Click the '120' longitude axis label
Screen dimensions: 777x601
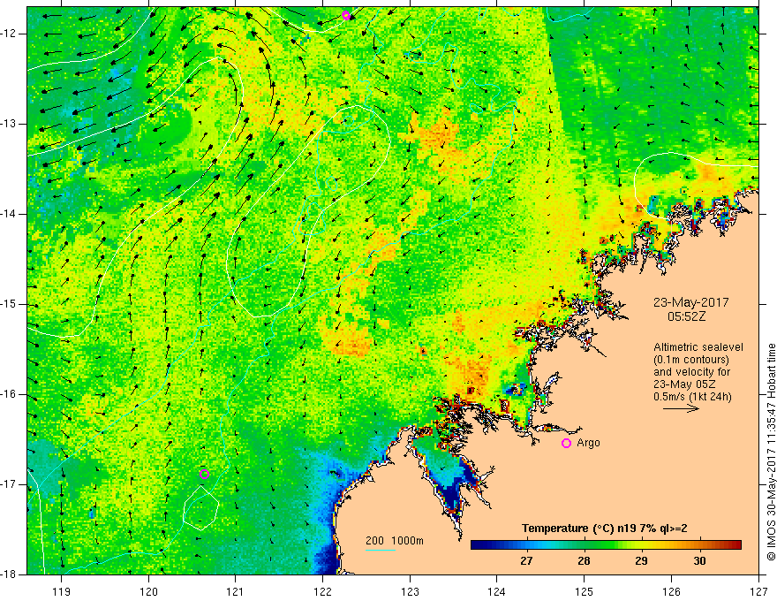pyautogui.click(x=148, y=591)
